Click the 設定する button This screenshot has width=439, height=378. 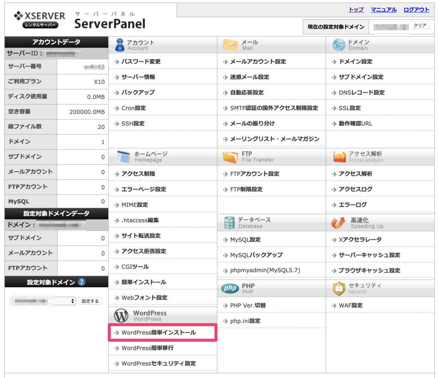90,301
